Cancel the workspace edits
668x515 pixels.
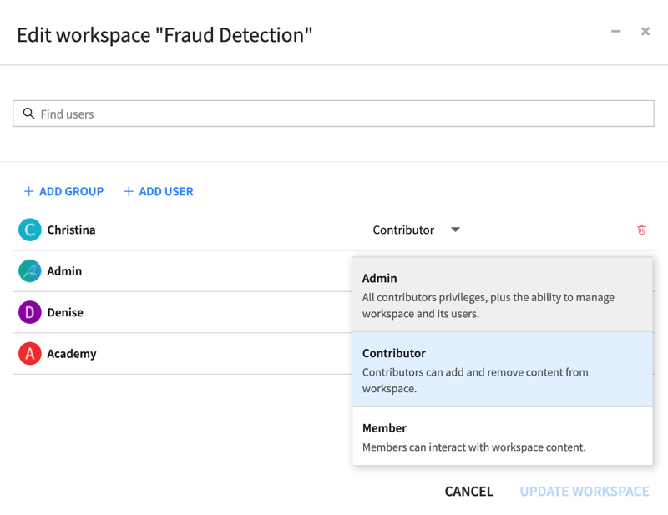point(468,491)
